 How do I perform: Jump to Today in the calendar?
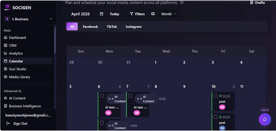tap(115, 14)
